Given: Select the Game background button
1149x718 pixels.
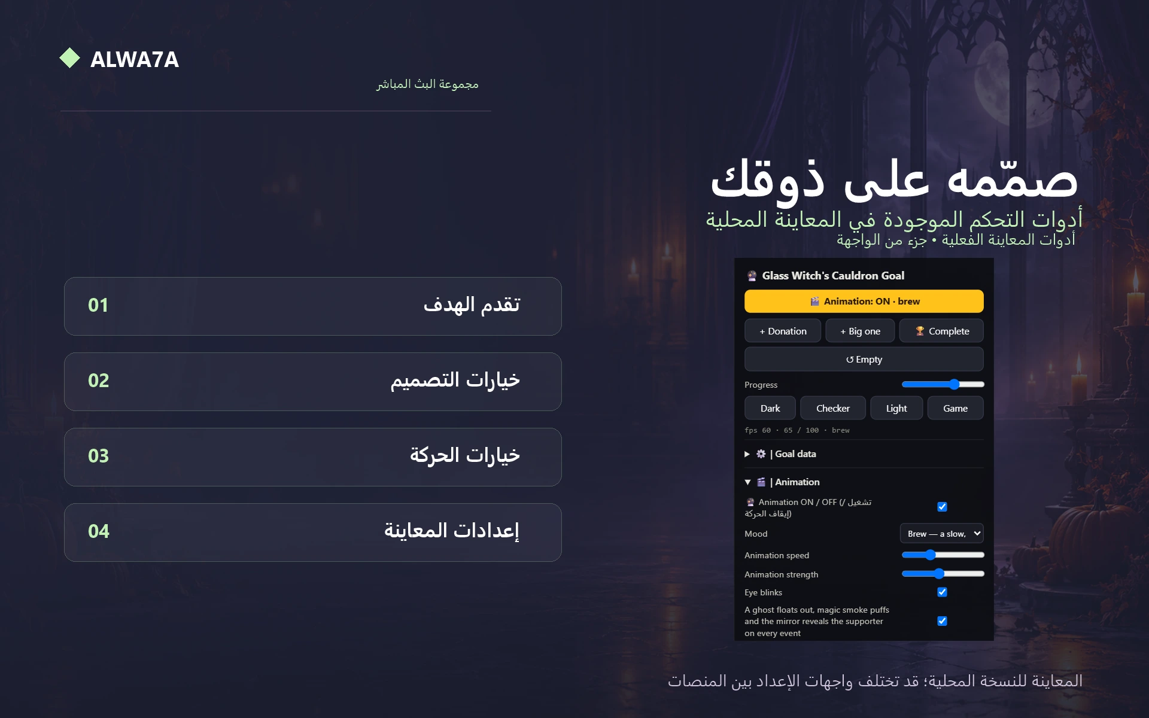Looking at the screenshot, I should pos(955,408).
